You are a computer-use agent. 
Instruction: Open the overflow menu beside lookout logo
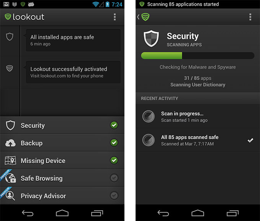coord(114,17)
